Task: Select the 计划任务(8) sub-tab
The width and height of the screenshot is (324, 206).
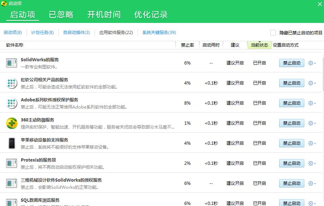Action: [x=42, y=33]
